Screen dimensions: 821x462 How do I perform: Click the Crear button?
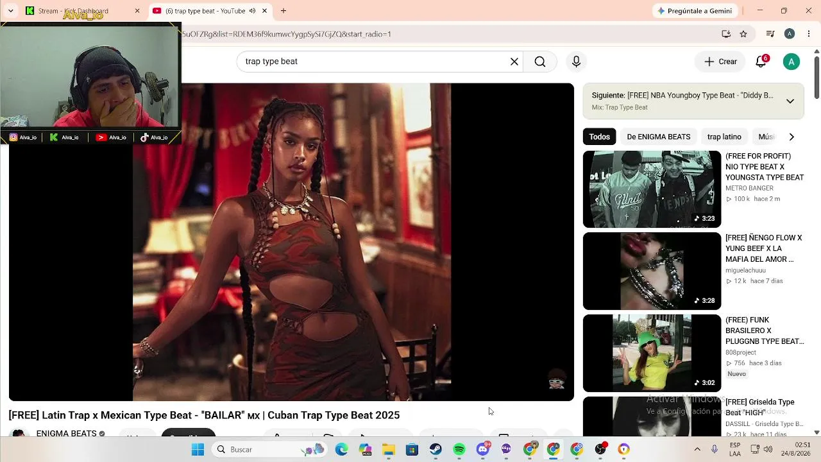tap(720, 62)
